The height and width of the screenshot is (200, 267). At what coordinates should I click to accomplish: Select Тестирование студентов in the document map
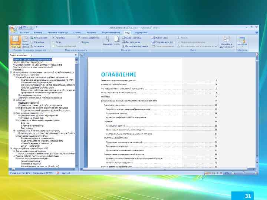31,118
